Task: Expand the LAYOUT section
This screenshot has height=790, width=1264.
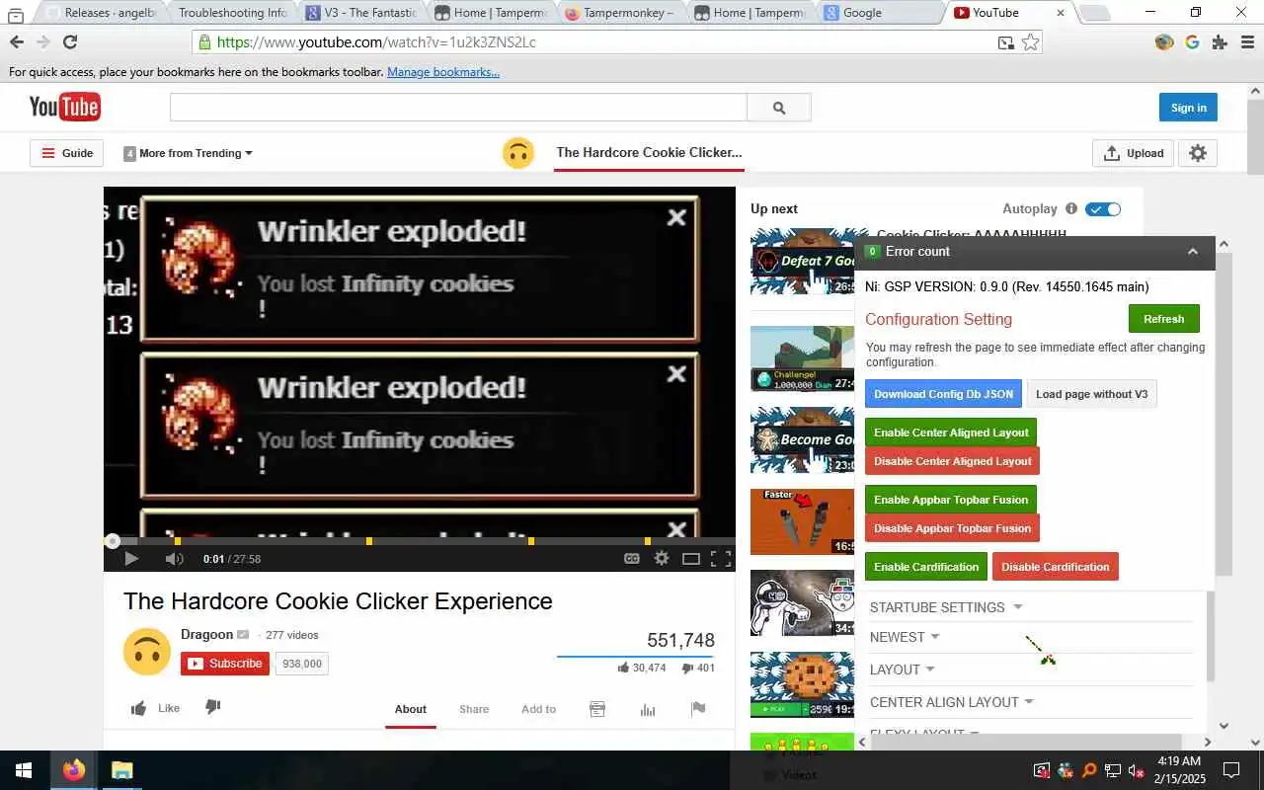Action: (902, 670)
